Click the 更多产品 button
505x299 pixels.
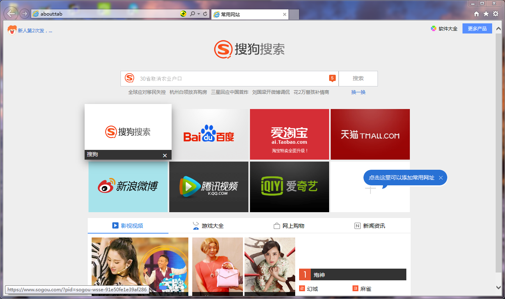point(477,28)
